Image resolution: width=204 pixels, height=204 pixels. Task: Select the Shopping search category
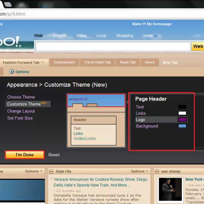click(x=125, y=35)
